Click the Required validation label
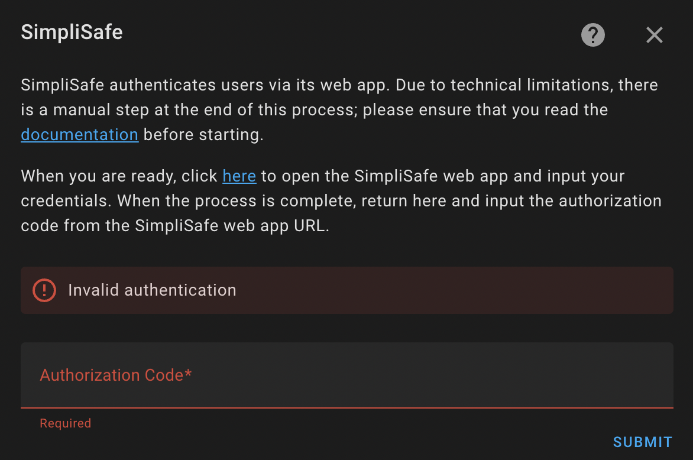The height and width of the screenshot is (460, 693). [65, 423]
